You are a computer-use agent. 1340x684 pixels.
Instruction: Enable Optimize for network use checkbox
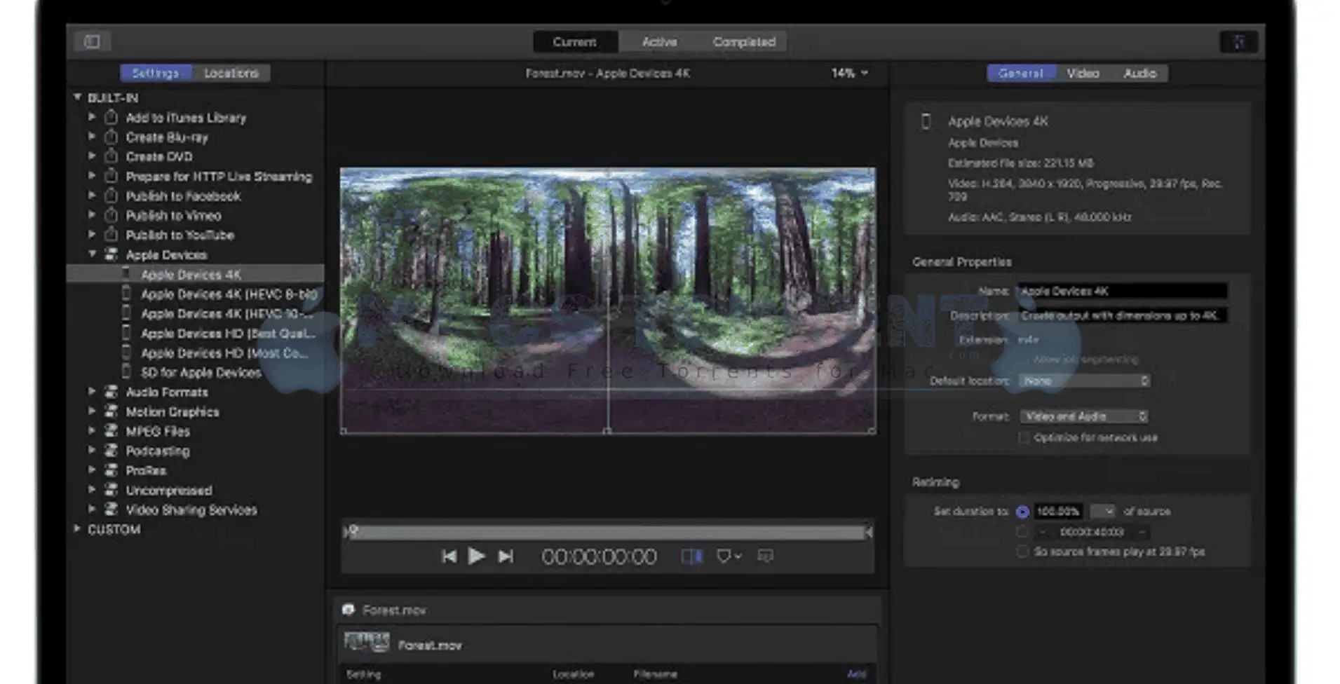[1024, 437]
